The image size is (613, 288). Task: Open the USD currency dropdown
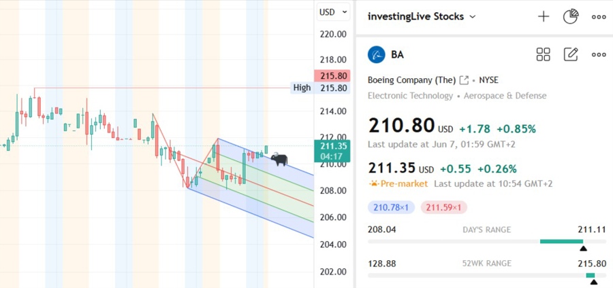[332, 12]
